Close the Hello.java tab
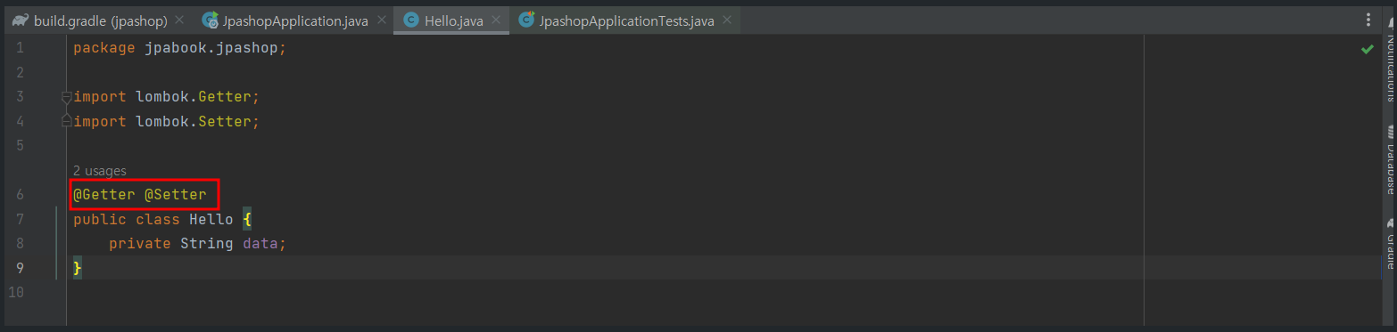Screen dimensions: 1397x332 coord(497,20)
